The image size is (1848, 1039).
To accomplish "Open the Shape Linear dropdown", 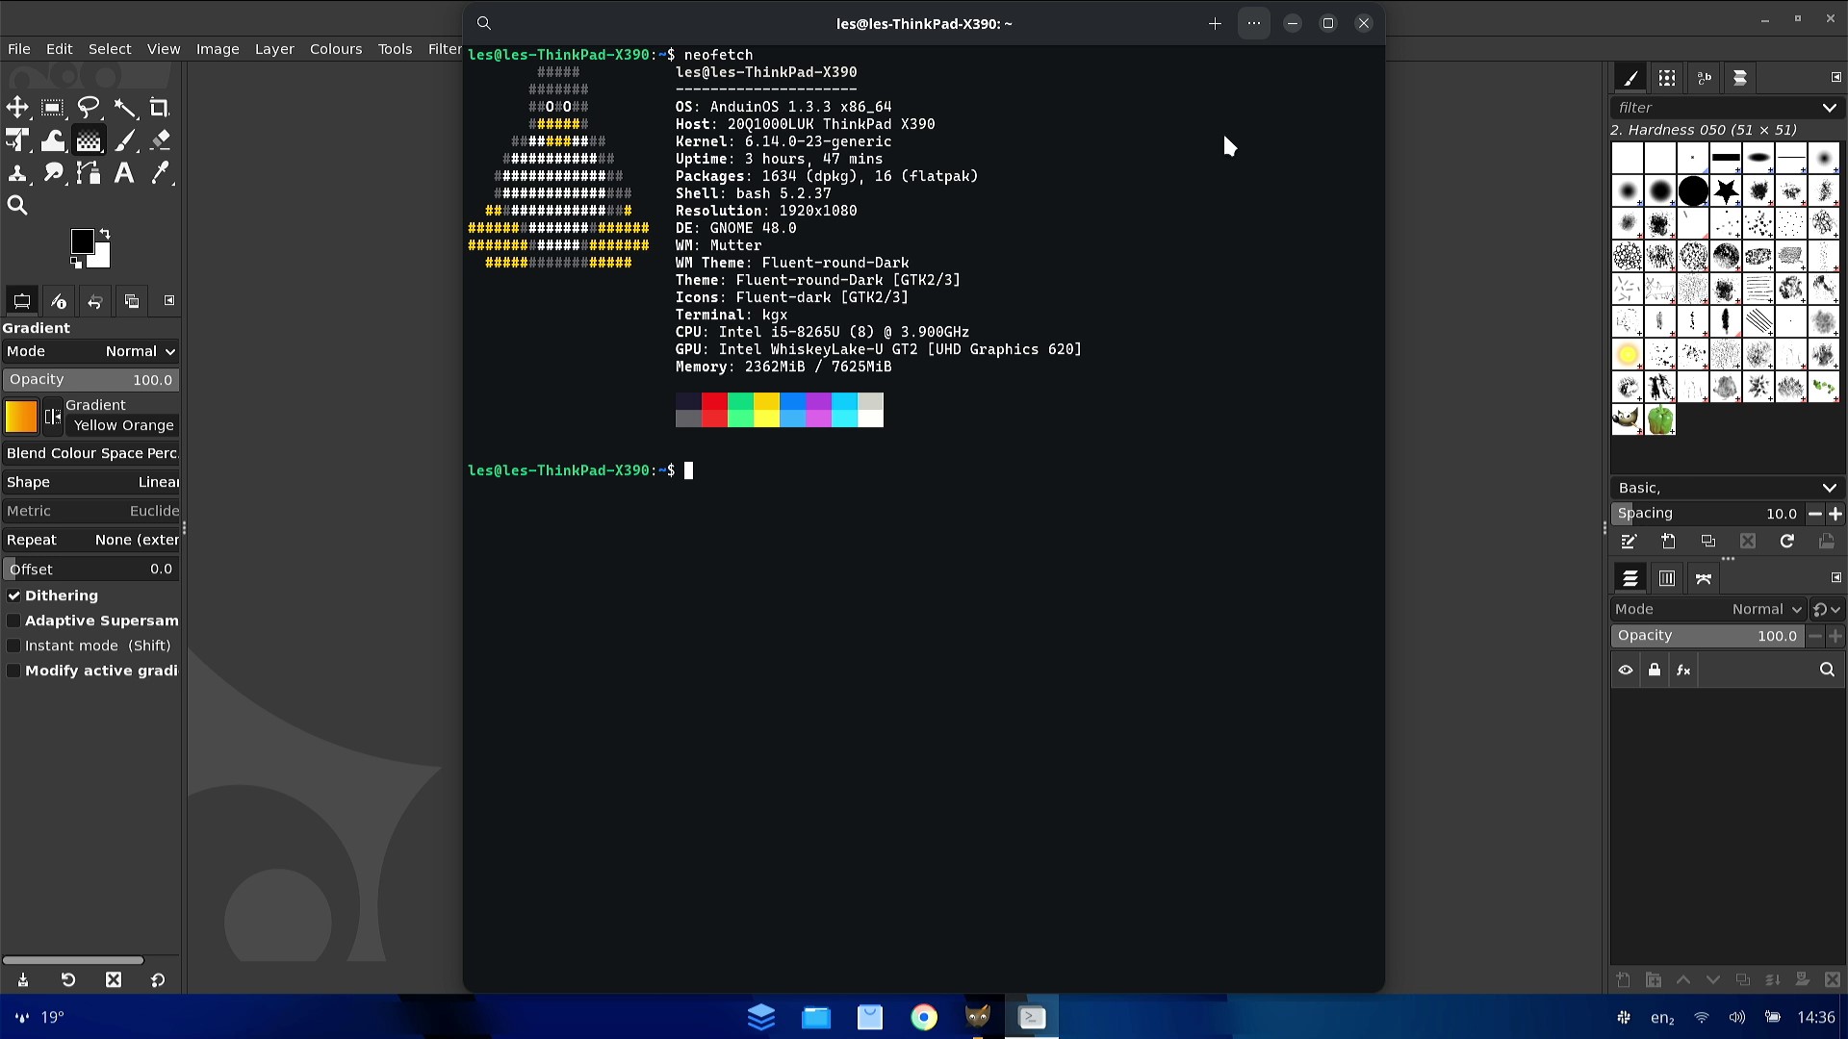I will click(x=90, y=482).
